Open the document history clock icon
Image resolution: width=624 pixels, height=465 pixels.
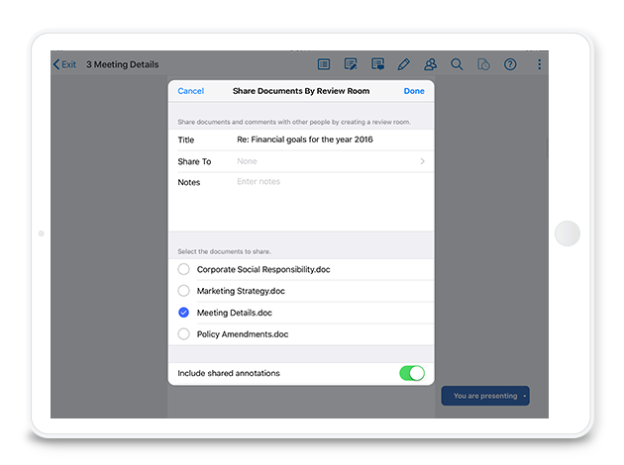click(483, 64)
